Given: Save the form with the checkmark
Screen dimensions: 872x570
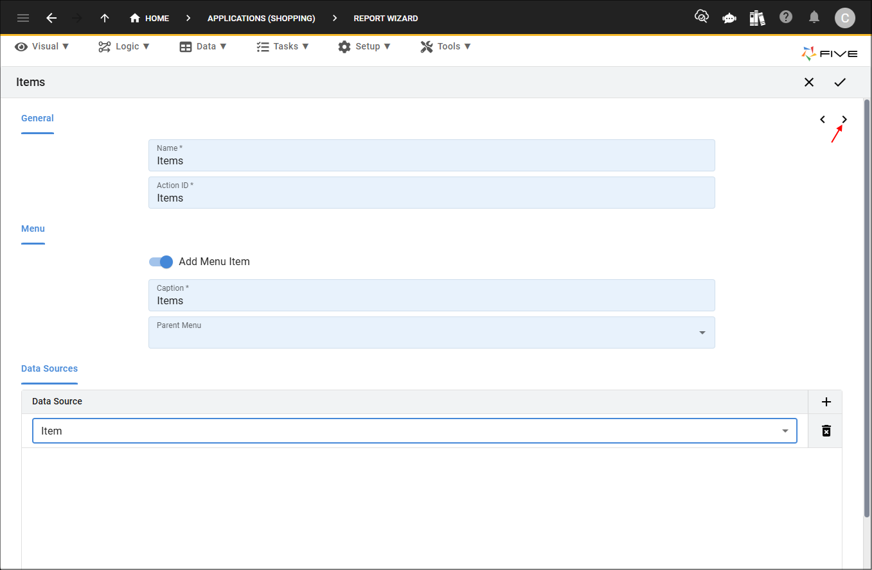Looking at the screenshot, I should pyautogui.click(x=840, y=82).
